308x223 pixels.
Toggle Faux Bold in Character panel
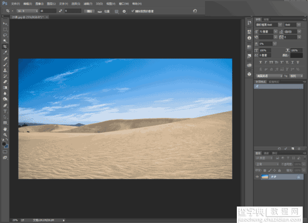coord(260,62)
